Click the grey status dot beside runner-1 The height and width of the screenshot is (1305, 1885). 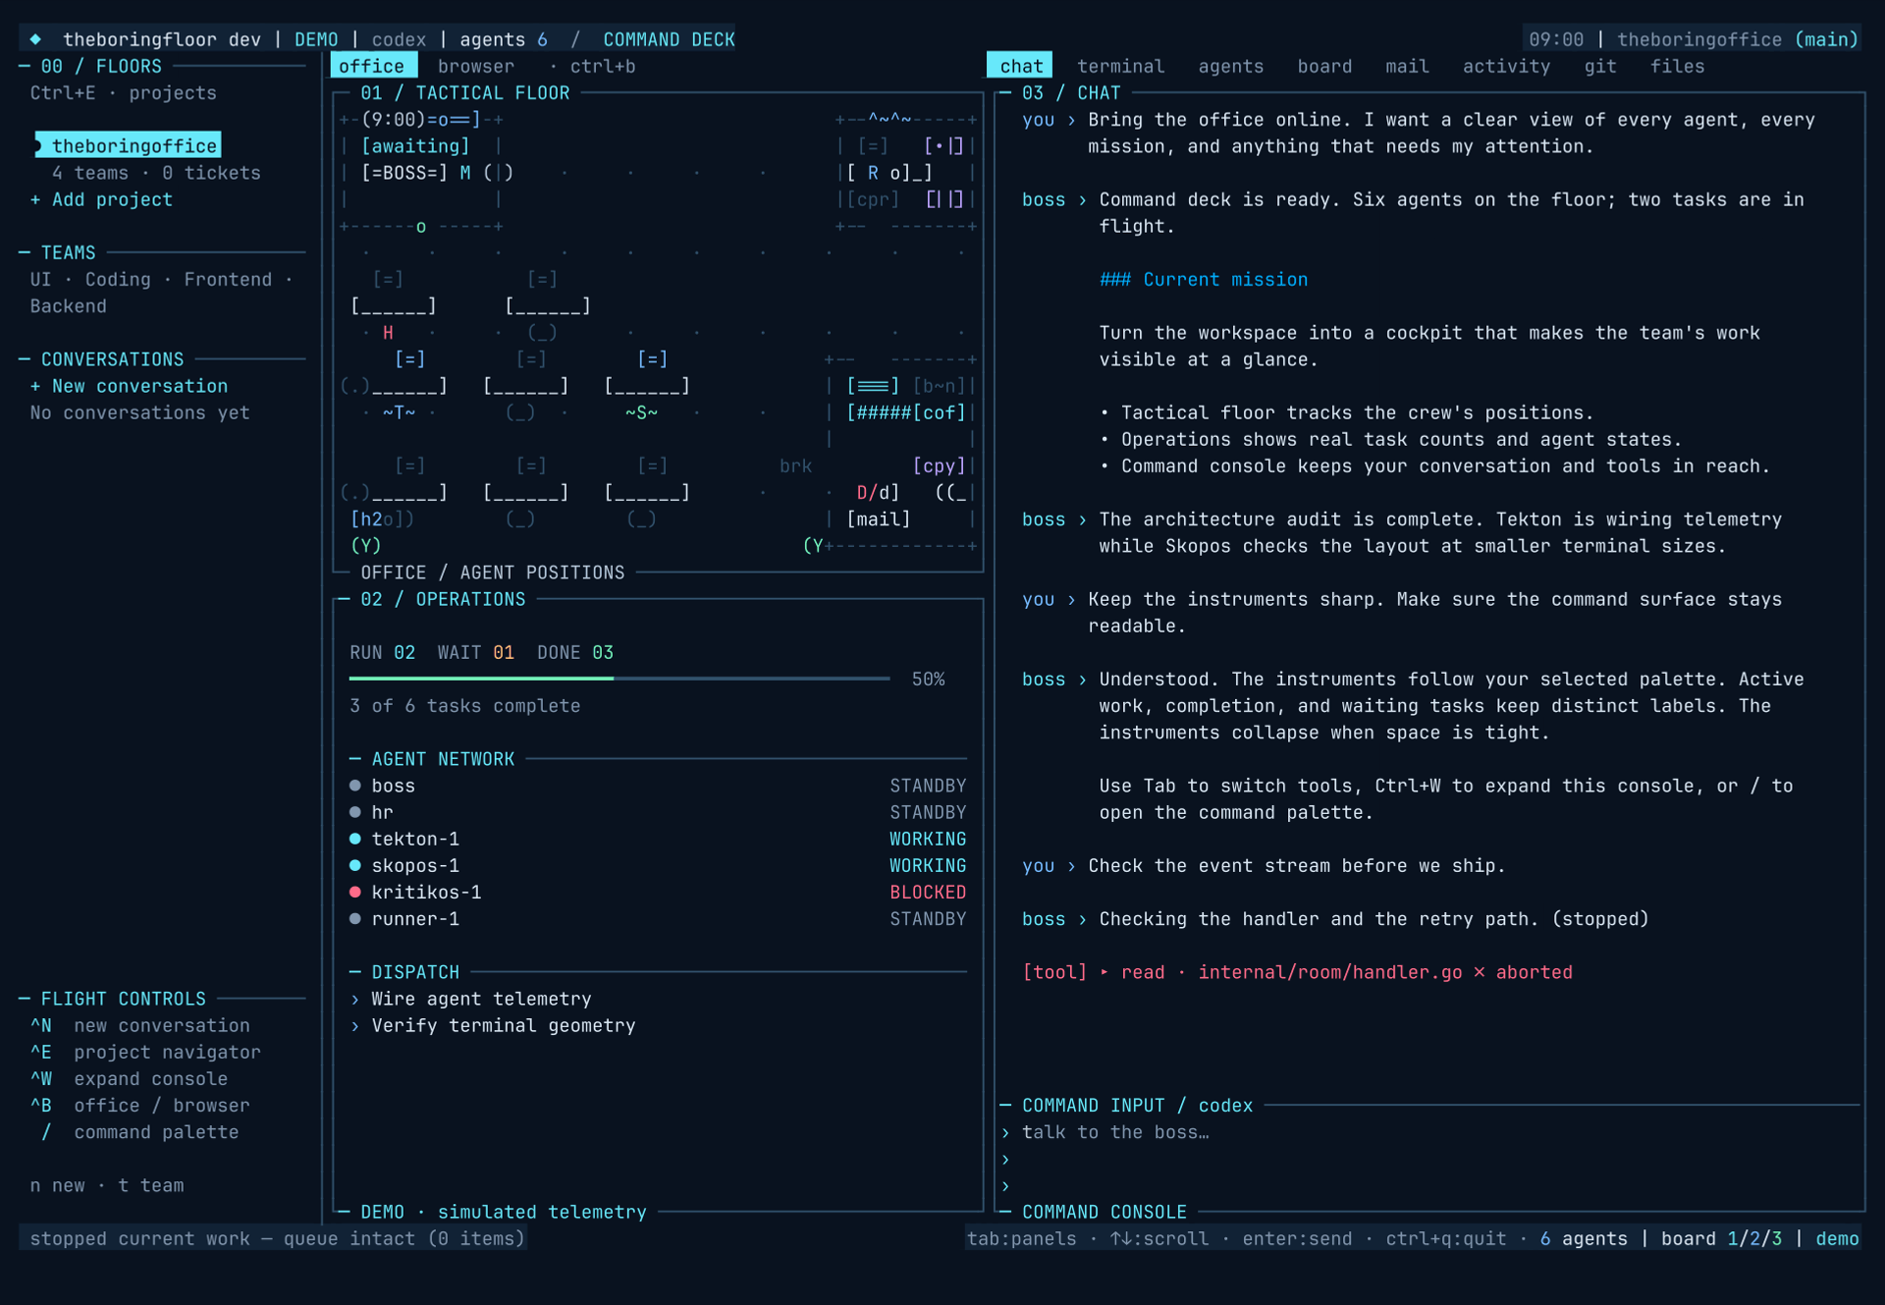pos(355,919)
